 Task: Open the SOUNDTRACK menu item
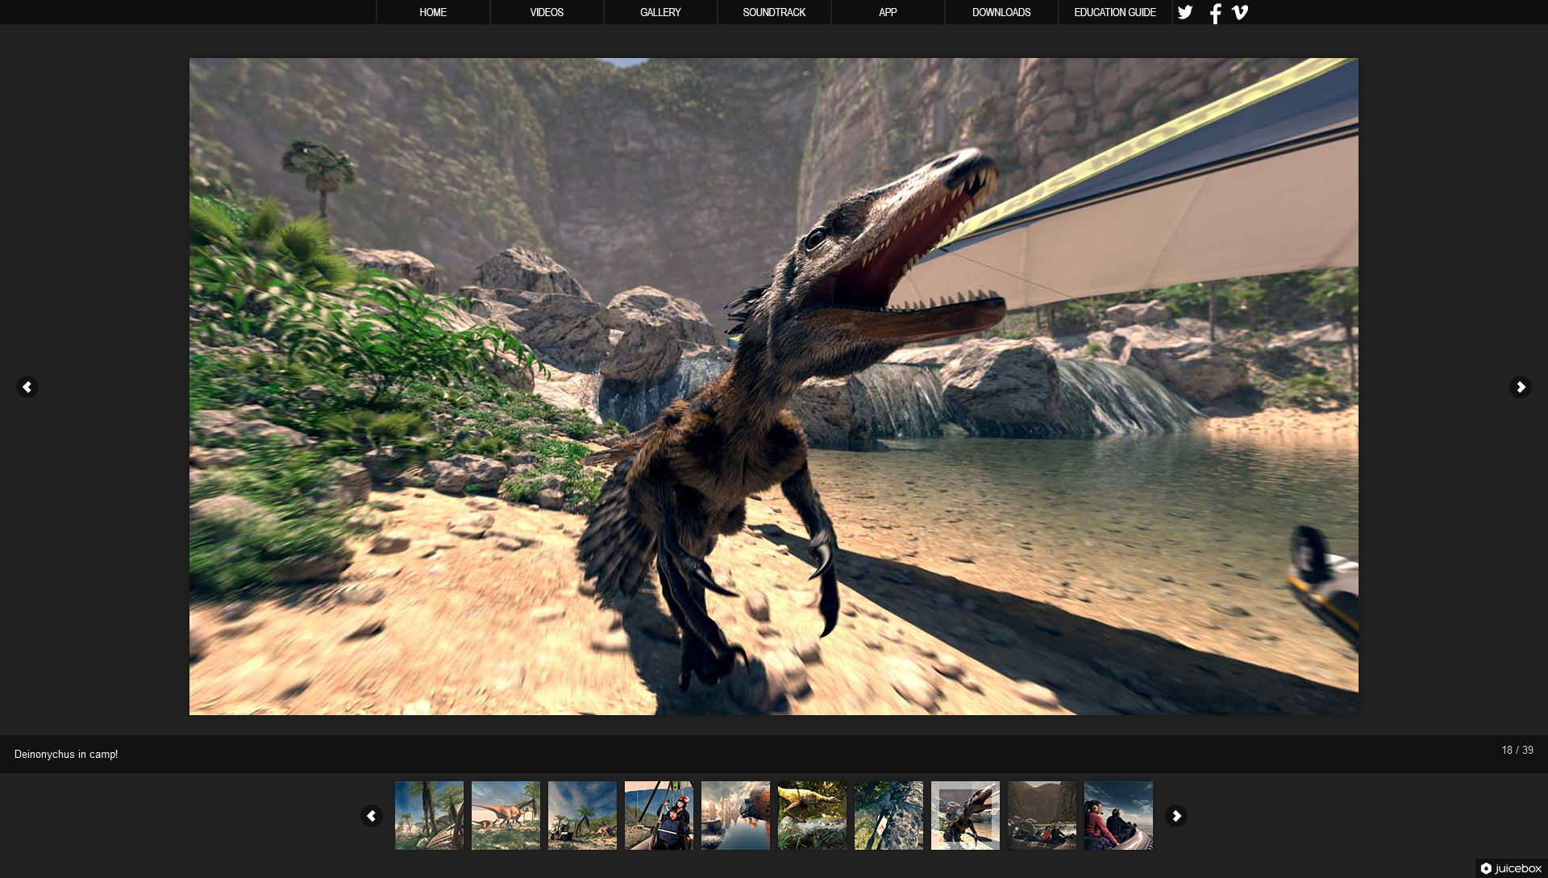click(774, 12)
